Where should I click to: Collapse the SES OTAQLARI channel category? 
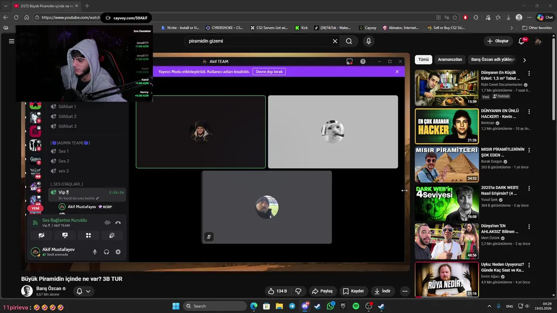tap(66, 184)
